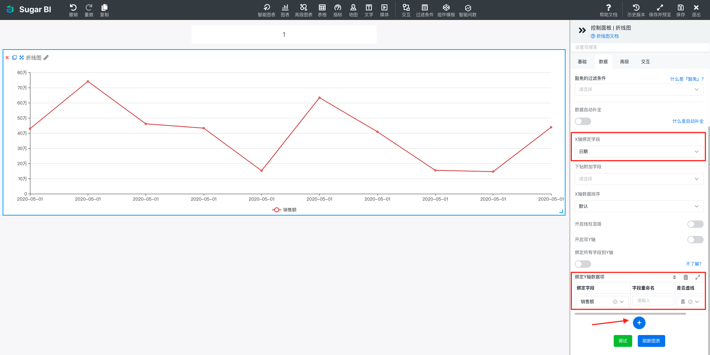Viewport: 710px width, 355px height.
Task: Toggle 开启双Y轴 switch
Action: pyautogui.click(x=695, y=240)
